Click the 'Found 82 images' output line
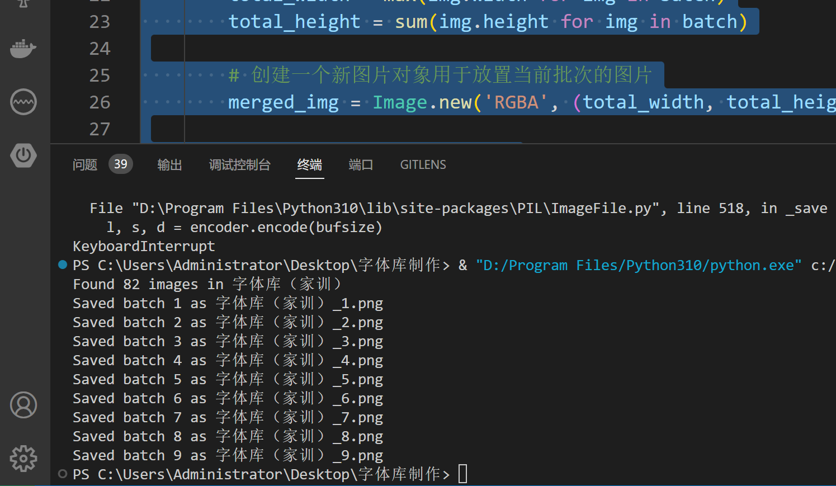 tap(207, 284)
